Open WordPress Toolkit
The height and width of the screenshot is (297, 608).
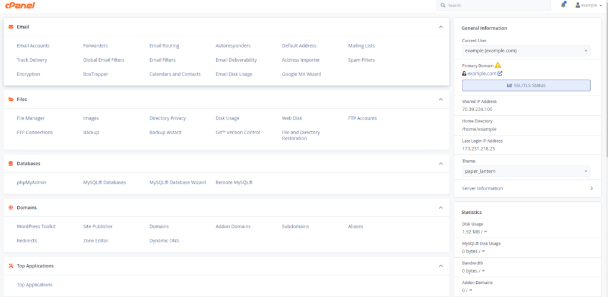(36, 226)
